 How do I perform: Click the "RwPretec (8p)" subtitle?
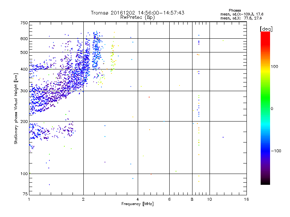[x=137, y=17]
